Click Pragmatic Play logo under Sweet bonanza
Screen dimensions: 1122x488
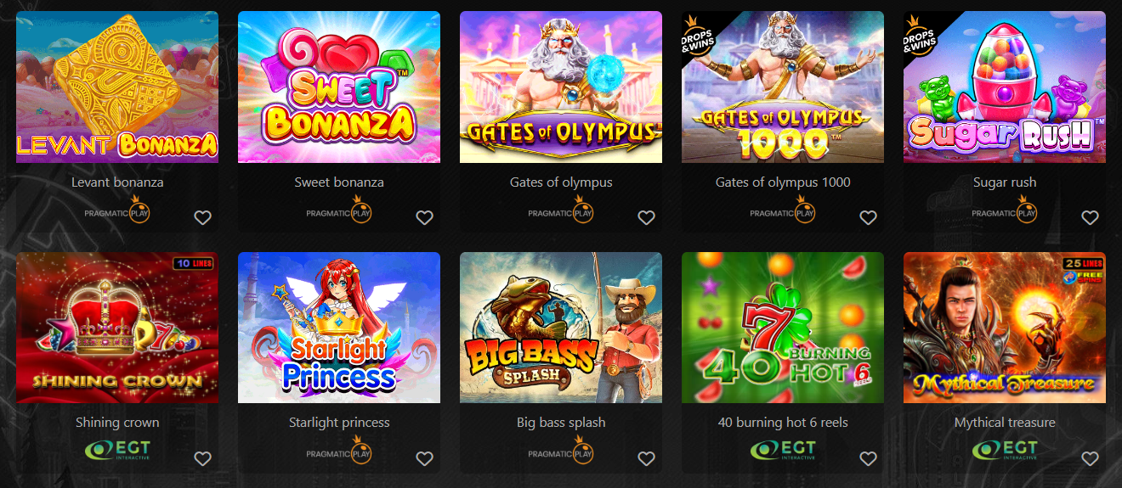pos(339,210)
